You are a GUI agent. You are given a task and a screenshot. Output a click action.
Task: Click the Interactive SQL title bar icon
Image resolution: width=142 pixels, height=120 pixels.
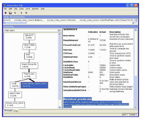[x=5, y=5]
